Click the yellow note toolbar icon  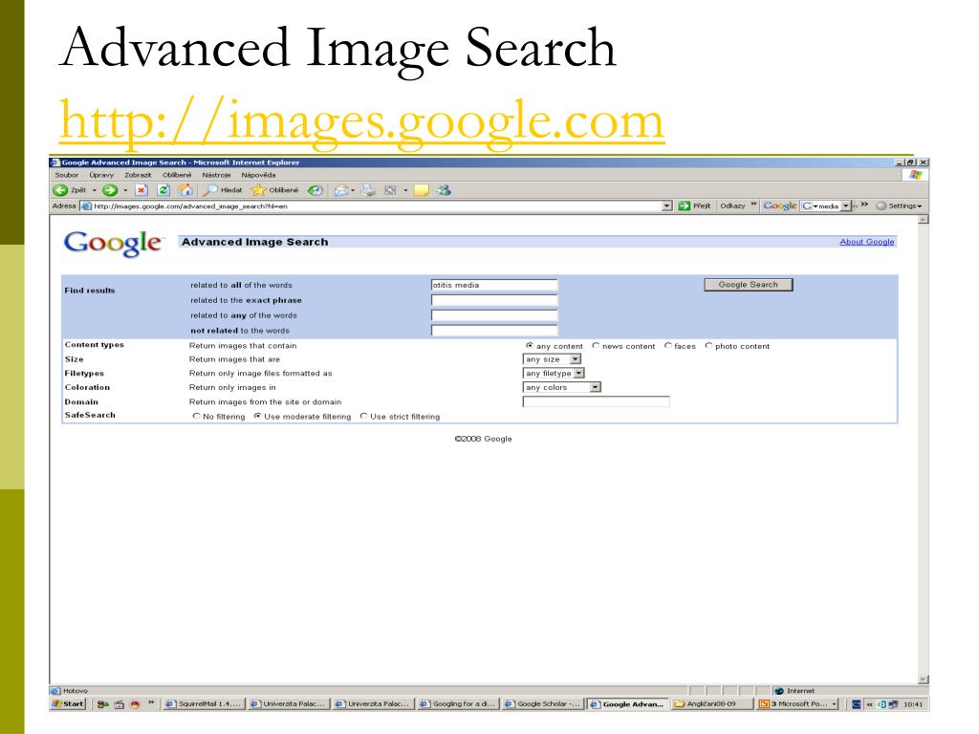coord(422,190)
